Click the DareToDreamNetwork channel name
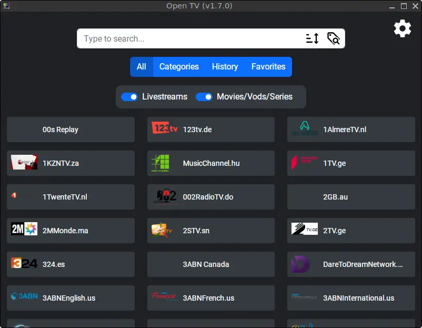The image size is (422, 328). click(363, 264)
